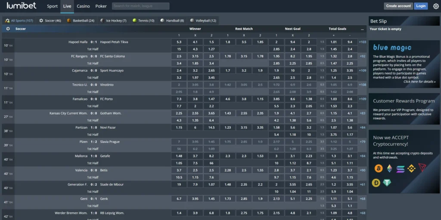Expand +92 markets for FC Rangers
The width and height of the screenshot is (441, 220).
363,56
